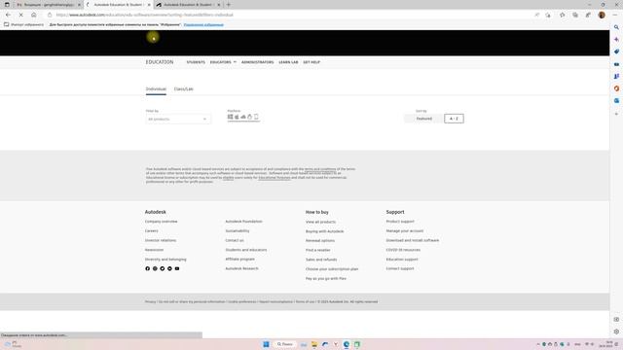The height and width of the screenshot is (350, 623).
Task: Open Autodesk LinkedIn social icon
Action: [169, 268]
